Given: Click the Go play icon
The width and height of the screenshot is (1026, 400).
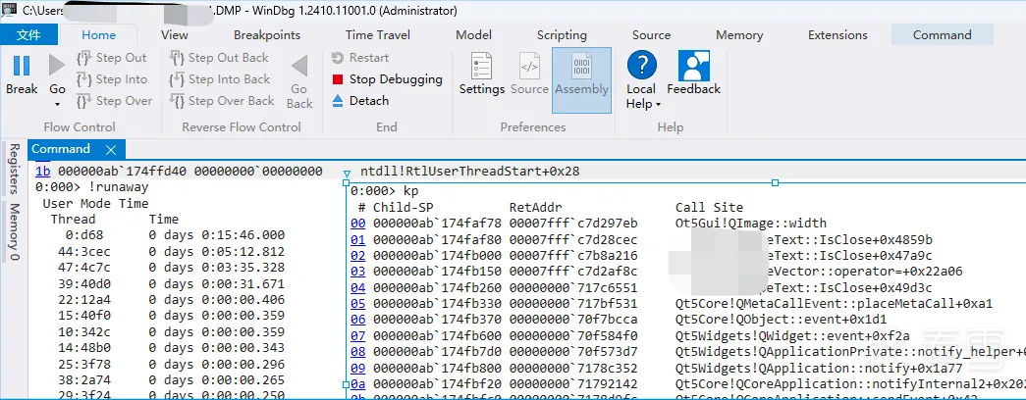Looking at the screenshot, I should click(x=57, y=66).
